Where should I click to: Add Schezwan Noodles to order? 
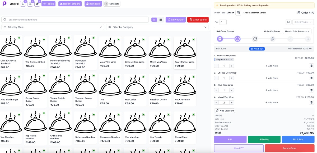pos(85,128)
